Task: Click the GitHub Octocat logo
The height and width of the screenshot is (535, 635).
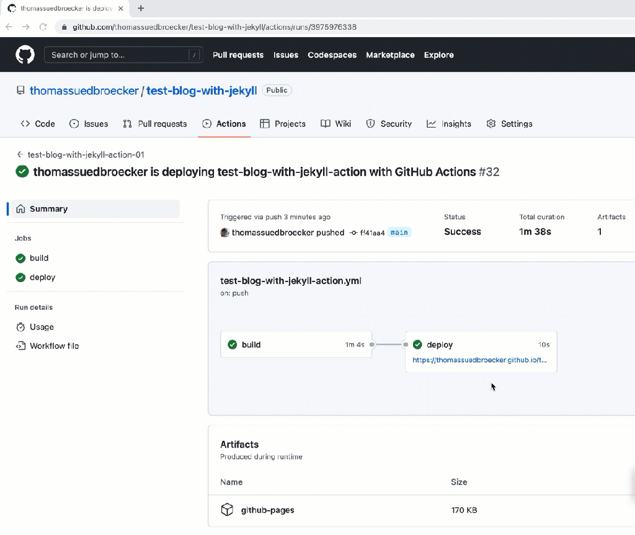Action: 25,55
